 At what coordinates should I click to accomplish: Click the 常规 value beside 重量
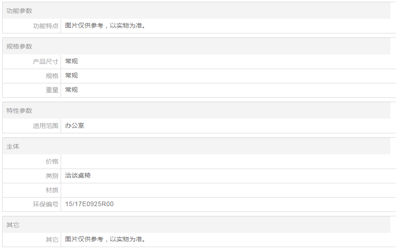pyautogui.click(x=71, y=90)
